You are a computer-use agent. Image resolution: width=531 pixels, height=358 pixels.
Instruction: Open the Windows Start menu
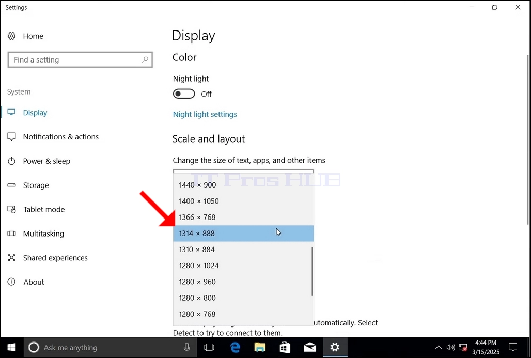pos(11,348)
